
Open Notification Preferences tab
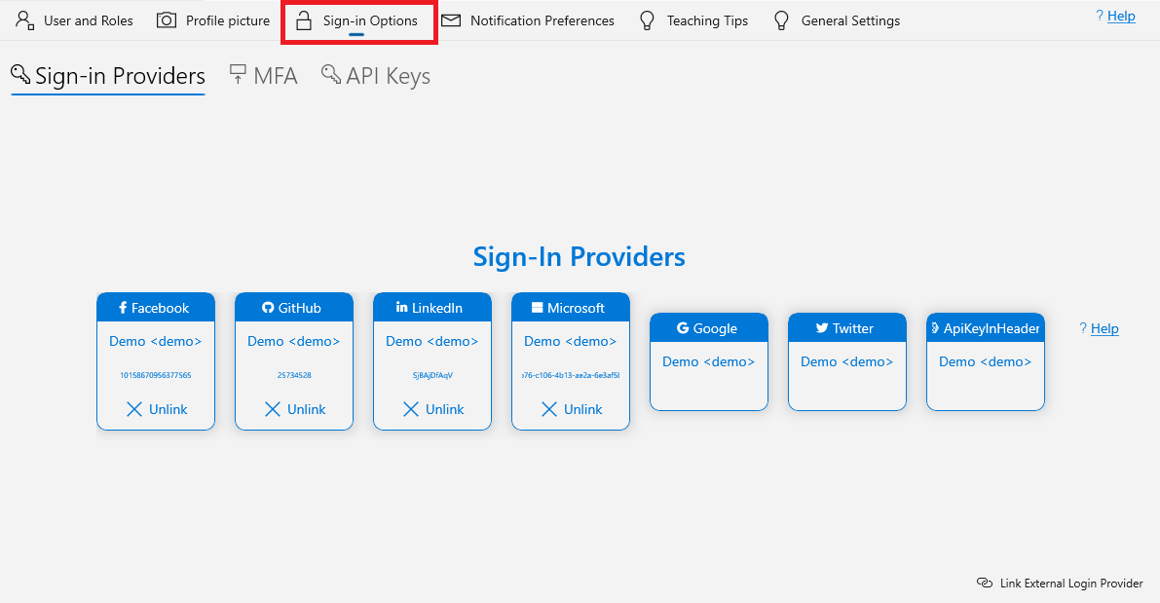click(528, 20)
